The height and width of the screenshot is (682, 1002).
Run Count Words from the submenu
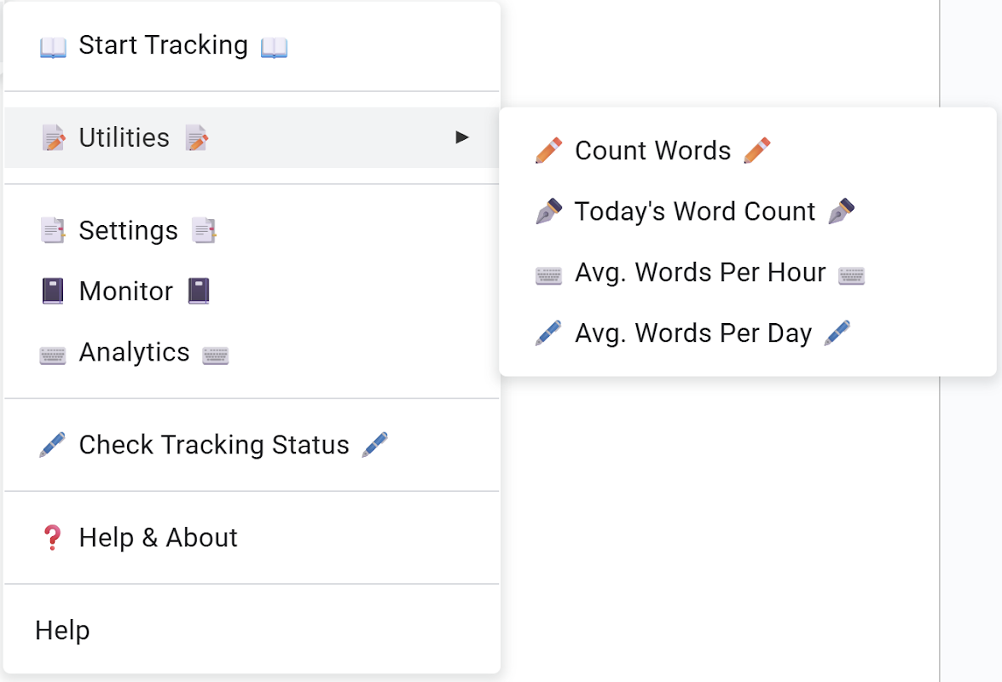click(x=653, y=151)
